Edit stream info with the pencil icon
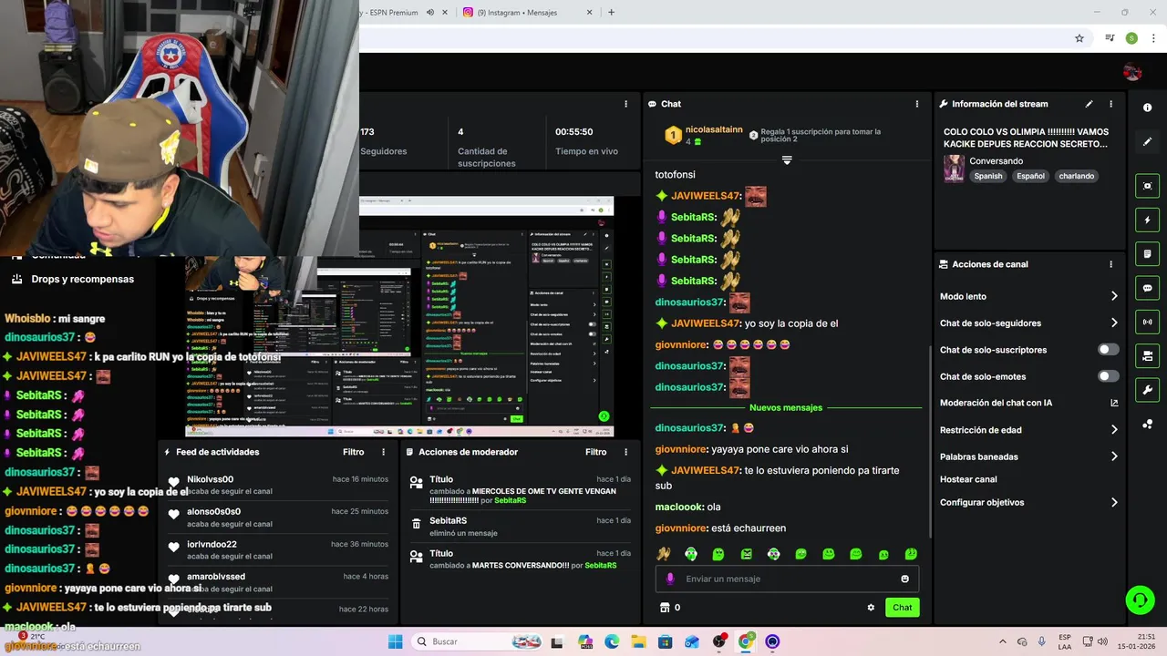 coord(1089,104)
